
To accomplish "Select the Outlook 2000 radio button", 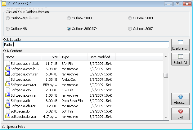I will (x=69, y=18).
